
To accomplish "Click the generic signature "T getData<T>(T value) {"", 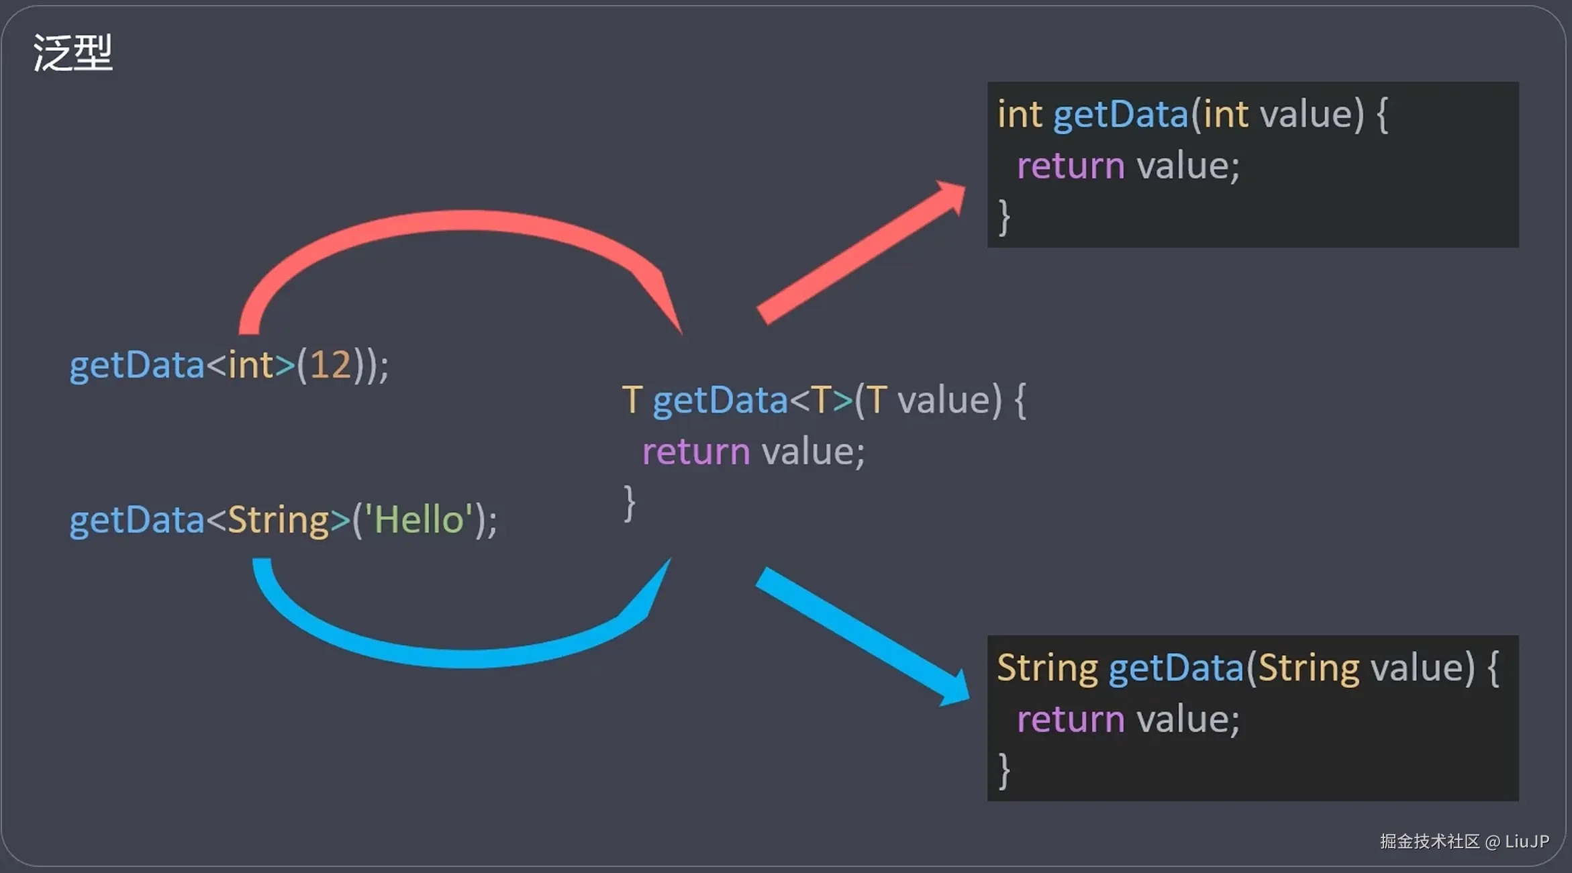I will [824, 401].
